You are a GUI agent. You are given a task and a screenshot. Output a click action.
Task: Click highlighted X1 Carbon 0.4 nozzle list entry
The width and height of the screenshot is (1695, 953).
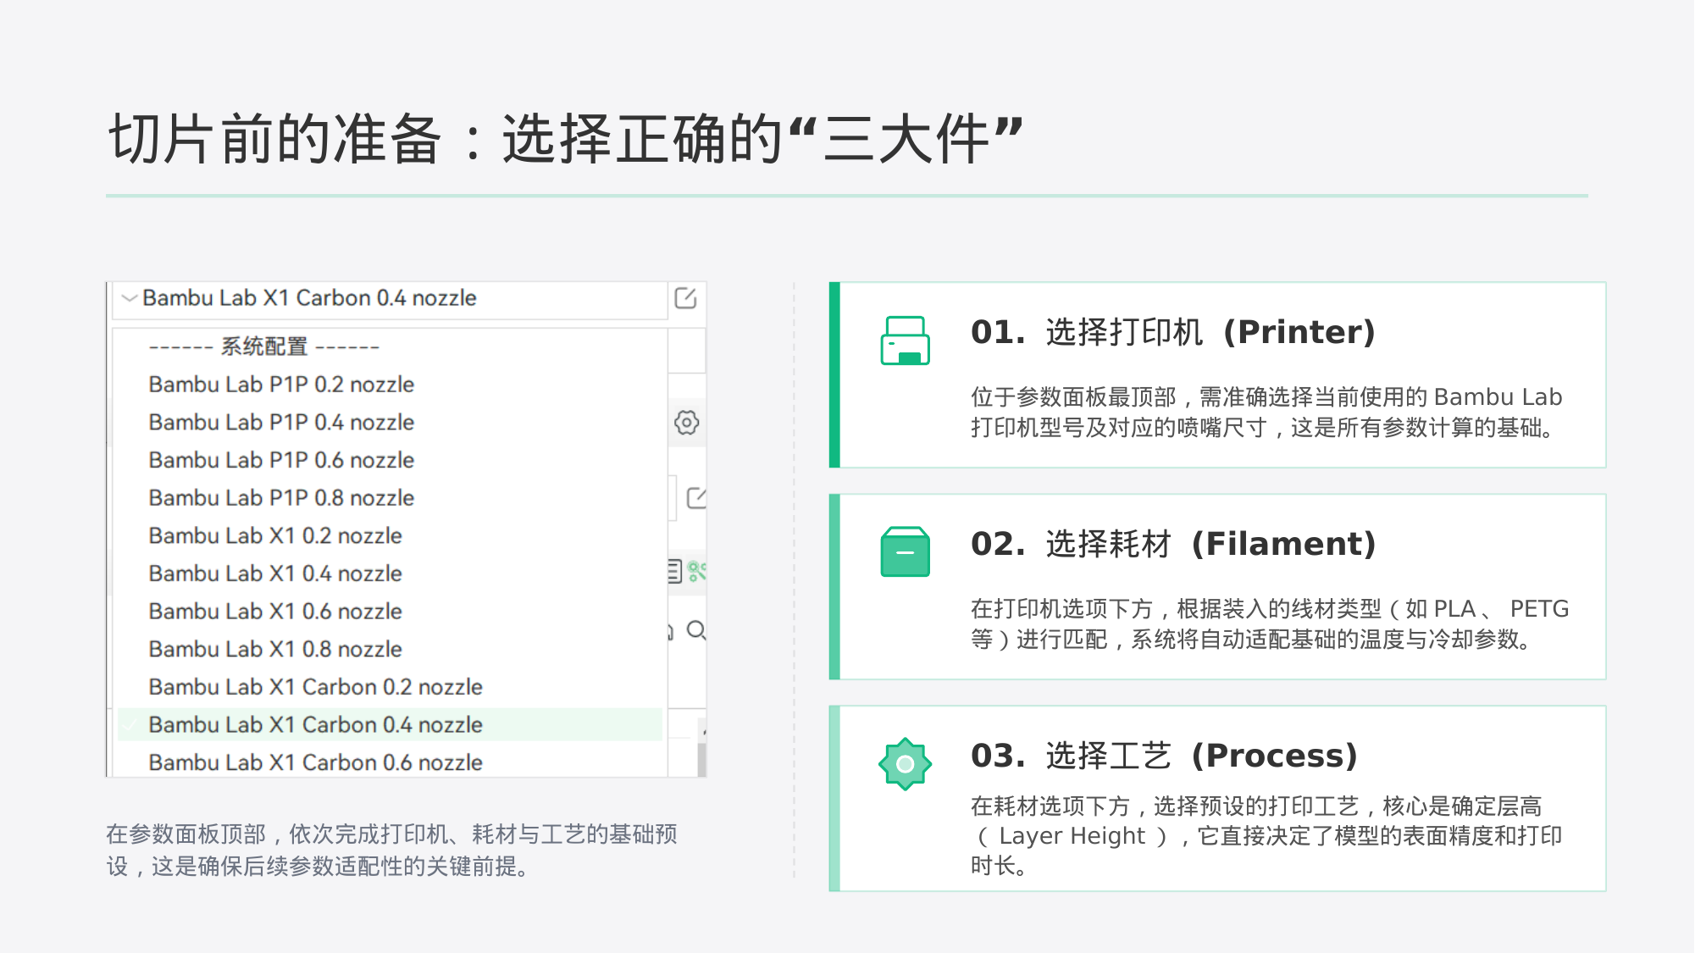390,724
